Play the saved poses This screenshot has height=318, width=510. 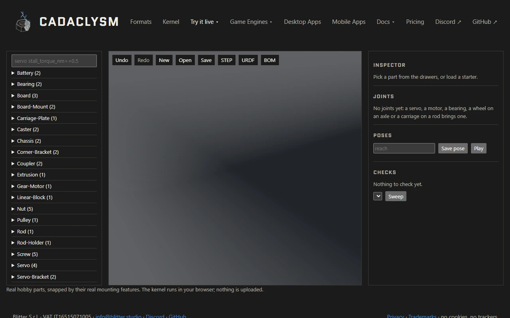point(479,149)
